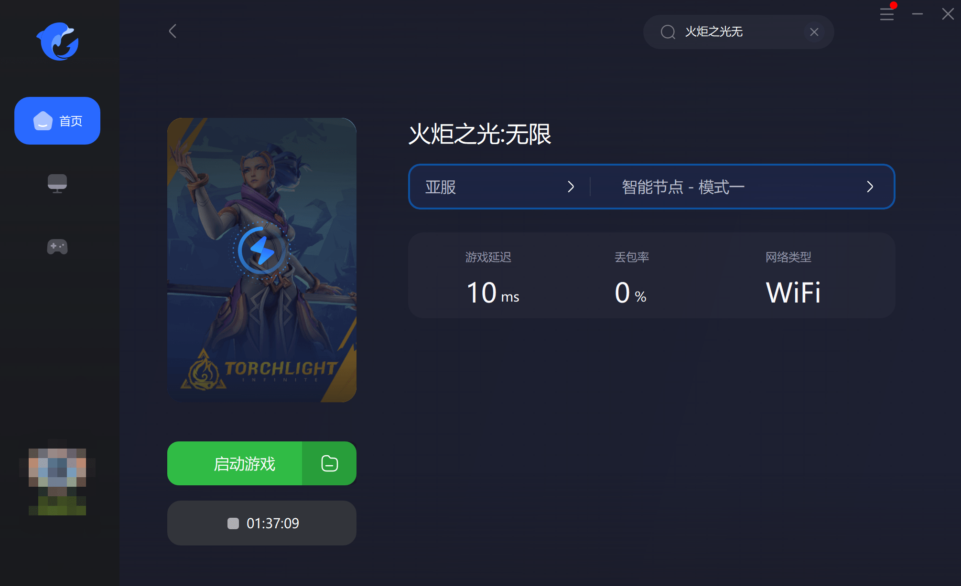Open the home page icon
961x586 pixels.
[x=57, y=121]
